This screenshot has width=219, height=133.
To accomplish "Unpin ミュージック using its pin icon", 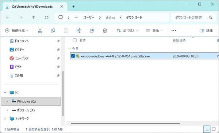I will point(58,58).
